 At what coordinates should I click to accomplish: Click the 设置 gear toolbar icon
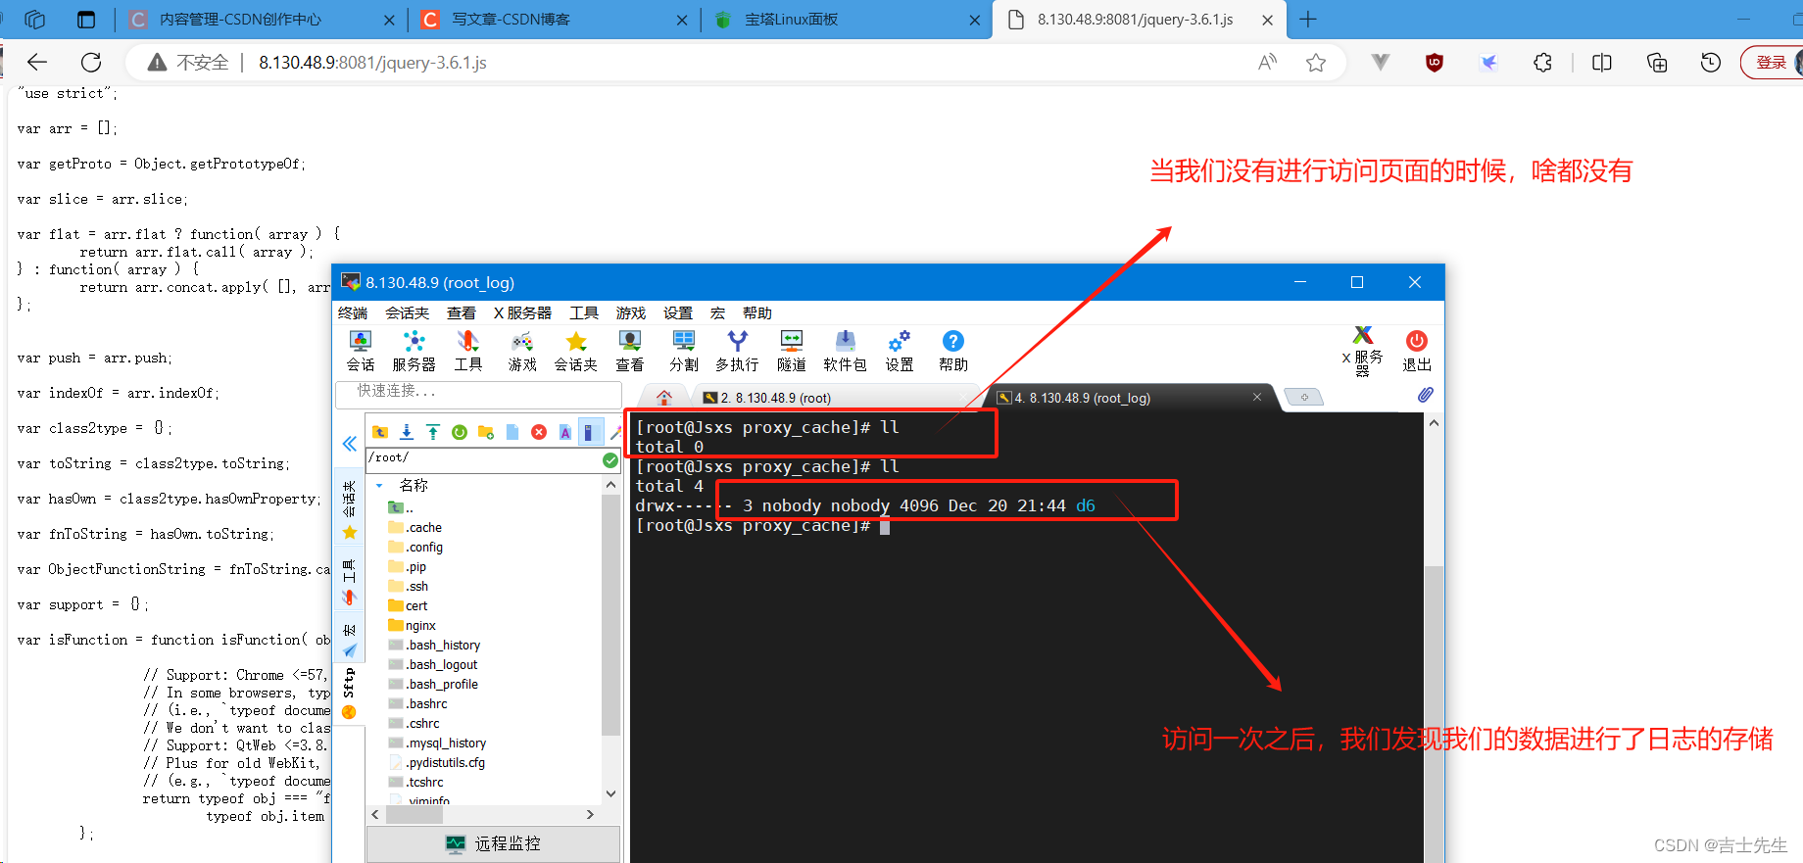pyautogui.click(x=899, y=351)
